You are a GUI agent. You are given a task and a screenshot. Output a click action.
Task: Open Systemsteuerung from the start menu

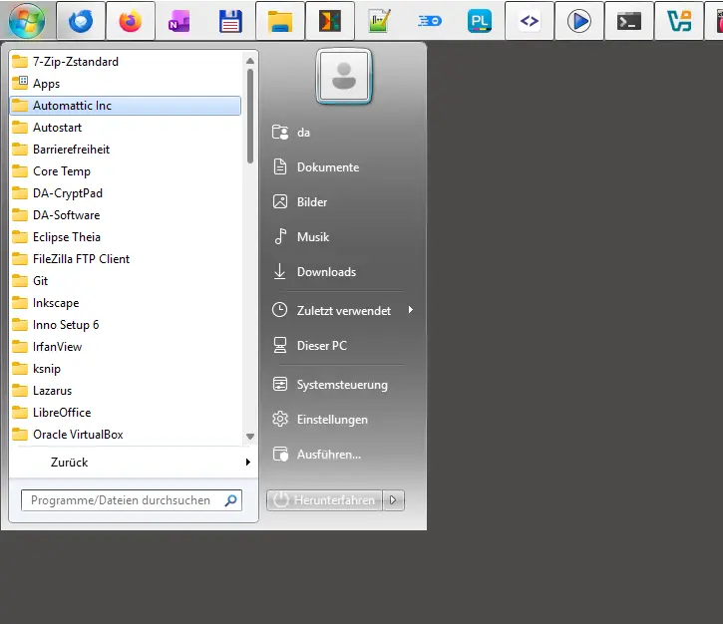click(341, 385)
